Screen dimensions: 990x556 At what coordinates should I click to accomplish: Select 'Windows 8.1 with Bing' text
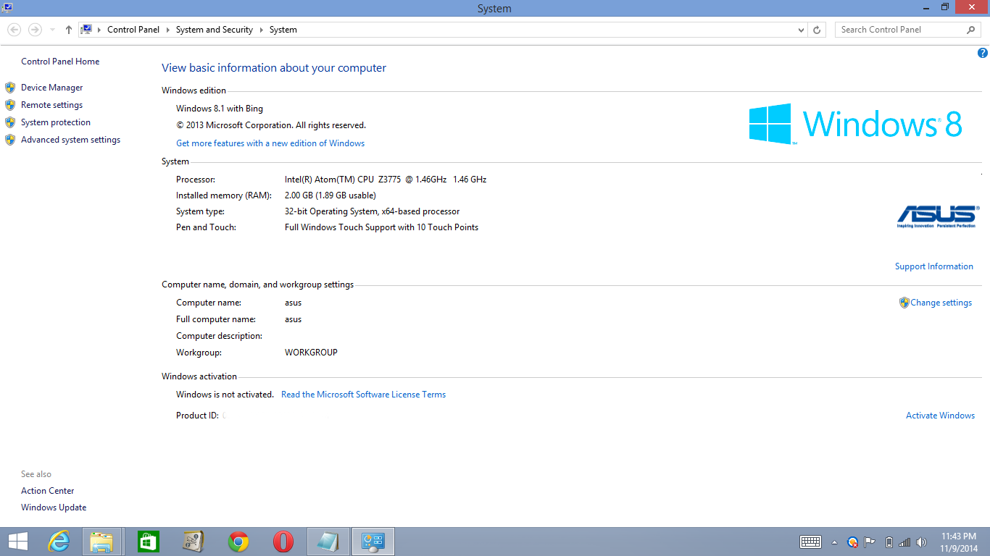220,109
